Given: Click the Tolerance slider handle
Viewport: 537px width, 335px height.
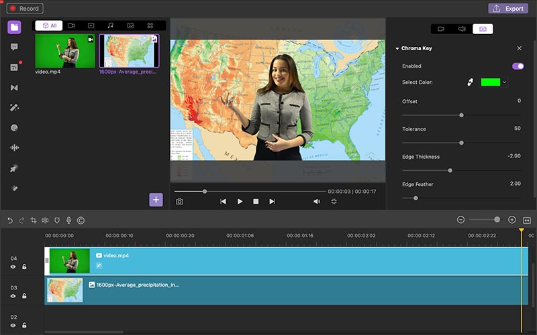Looking at the screenshot, I should point(461,143).
